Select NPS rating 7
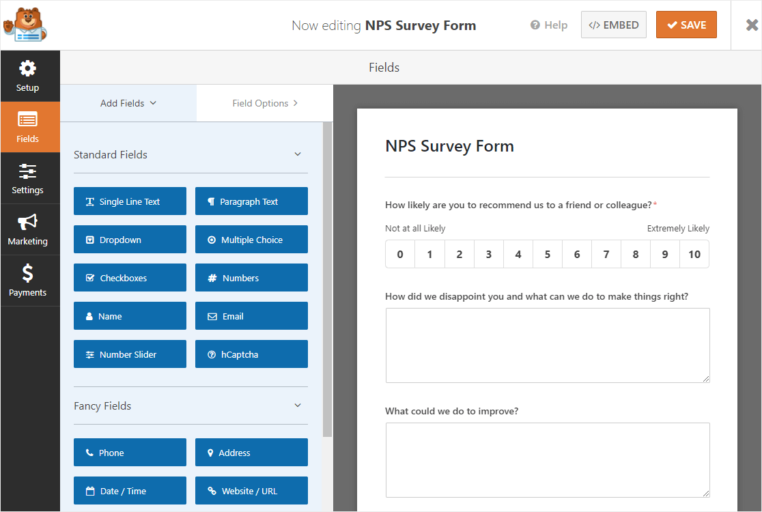 pos(606,254)
